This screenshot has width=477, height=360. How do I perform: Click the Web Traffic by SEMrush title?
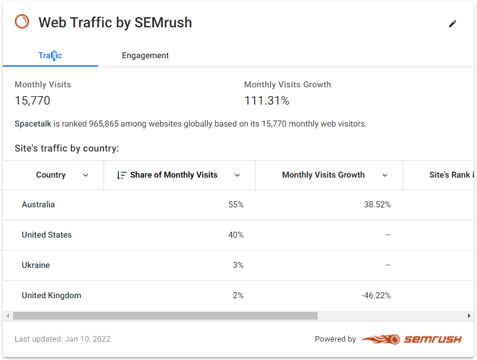pyautogui.click(x=115, y=23)
